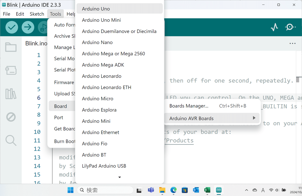Viewport: 302px width, 196px height.
Task: Open the Serial Monitor magnifier icon
Action: [290, 27]
